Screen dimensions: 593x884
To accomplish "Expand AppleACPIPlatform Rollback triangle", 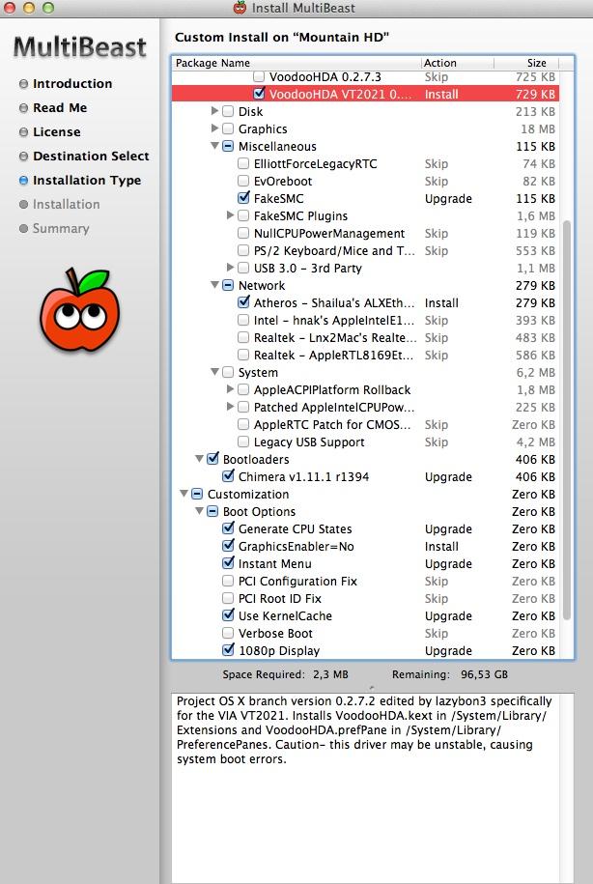I will click(230, 389).
